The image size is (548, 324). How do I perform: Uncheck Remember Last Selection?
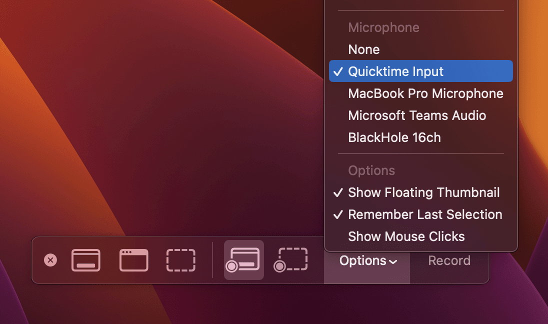(425, 214)
